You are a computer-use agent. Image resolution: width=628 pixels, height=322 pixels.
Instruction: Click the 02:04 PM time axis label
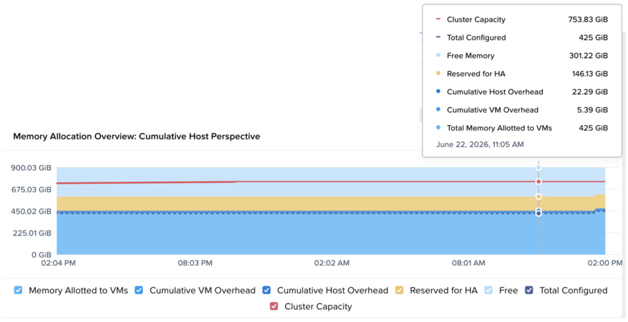58,263
